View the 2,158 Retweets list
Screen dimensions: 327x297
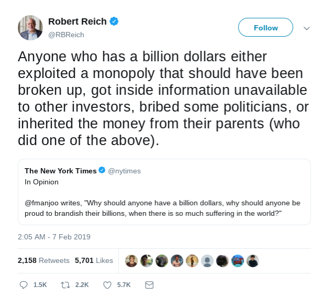(x=43, y=260)
